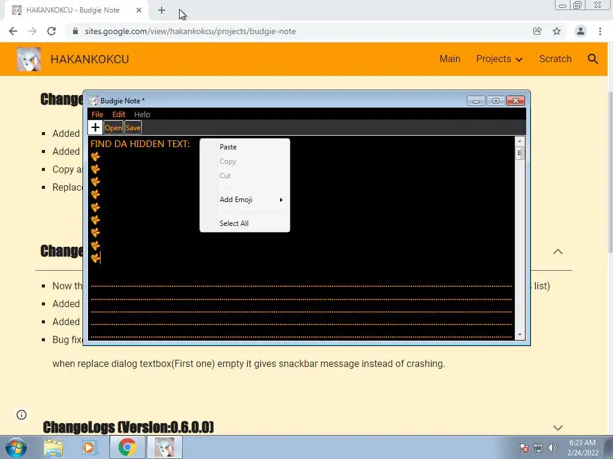
Task: Click the network tray icon
Action: point(538,448)
